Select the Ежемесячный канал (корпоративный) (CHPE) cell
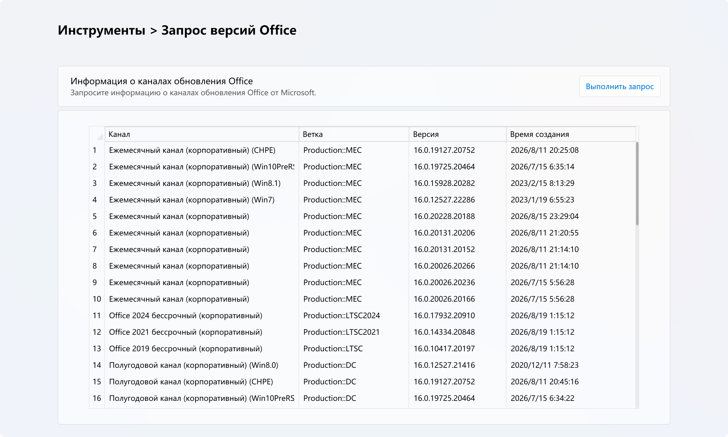728x437 pixels. (x=202, y=150)
